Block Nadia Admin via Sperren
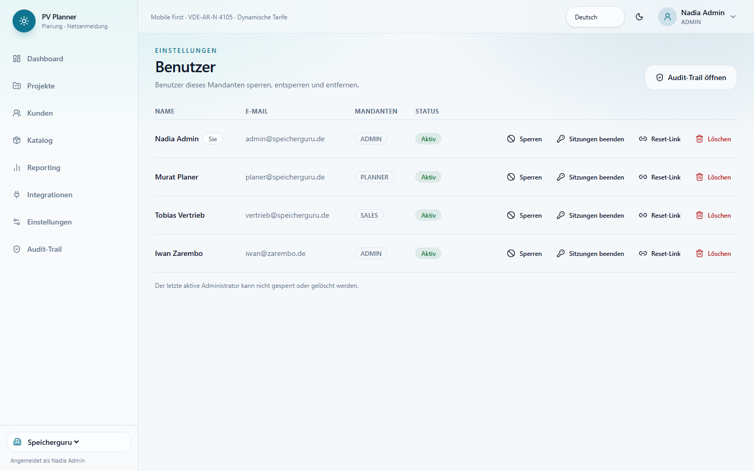This screenshot has height=471, width=754. (x=524, y=139)
